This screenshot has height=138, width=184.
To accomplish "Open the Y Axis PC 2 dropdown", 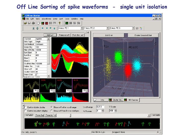I will click(x=108, y=28).
